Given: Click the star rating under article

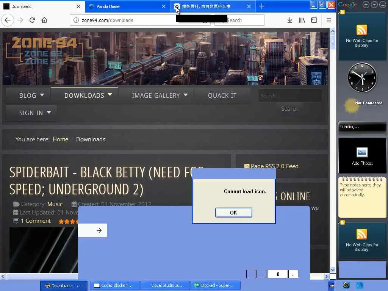Looking at the screenshot, I should (68, 221).
